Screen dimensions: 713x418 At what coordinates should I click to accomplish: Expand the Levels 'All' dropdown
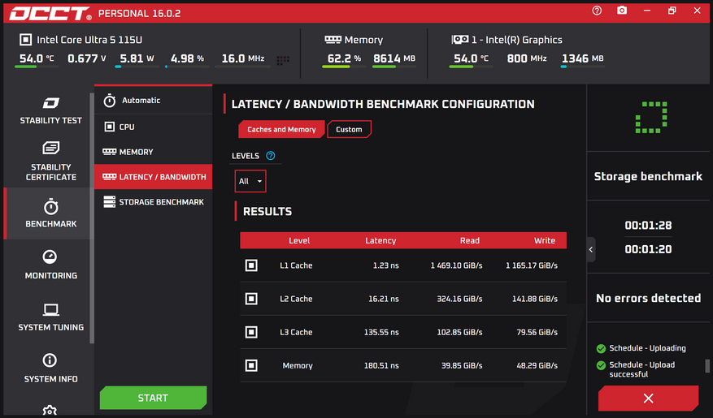[250, 181]
